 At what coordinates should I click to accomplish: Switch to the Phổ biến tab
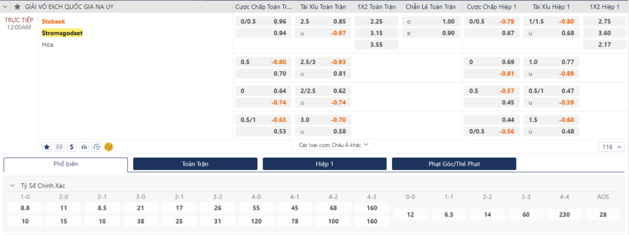click(x=66, y=164)
